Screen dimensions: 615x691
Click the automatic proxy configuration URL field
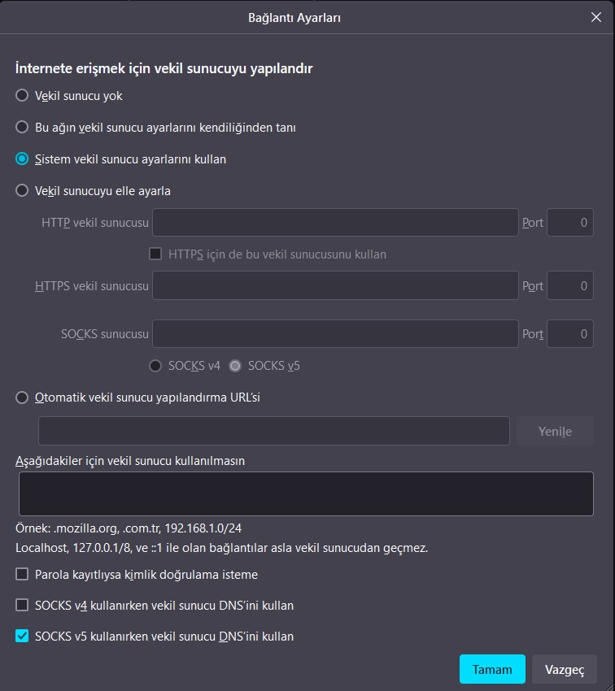coord(273,431)
